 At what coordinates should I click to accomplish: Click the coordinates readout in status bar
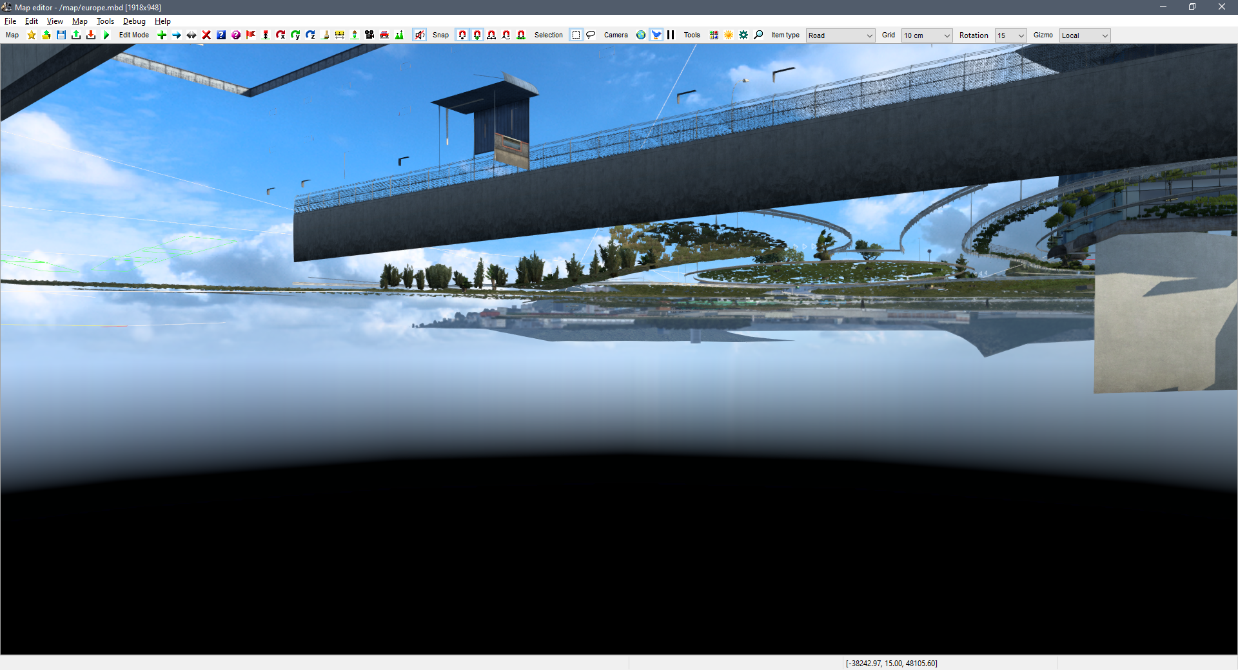(x=892, y=664)
